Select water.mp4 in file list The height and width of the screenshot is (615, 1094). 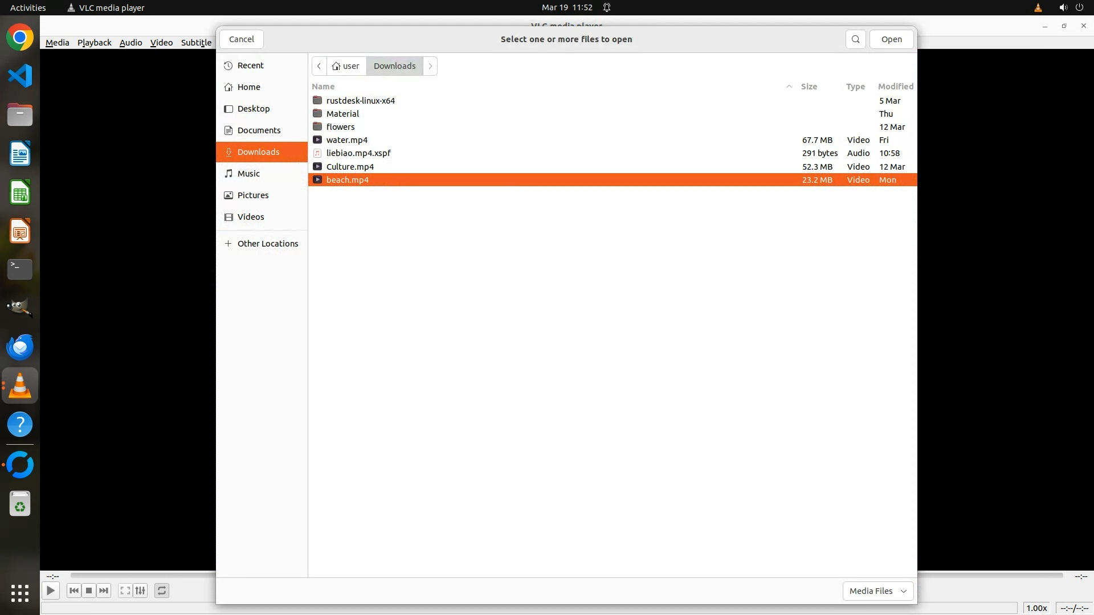[347, 140]
